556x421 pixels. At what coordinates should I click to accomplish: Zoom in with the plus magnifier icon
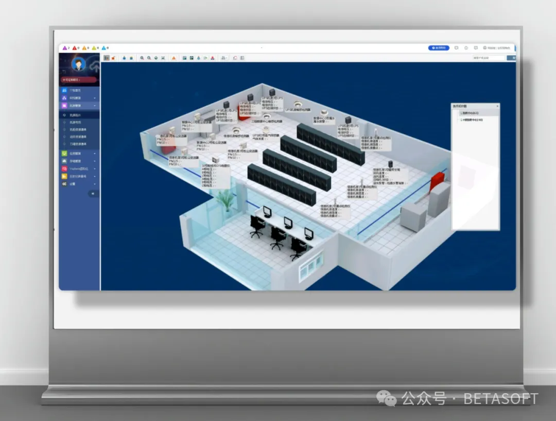[x=142, y=58]
